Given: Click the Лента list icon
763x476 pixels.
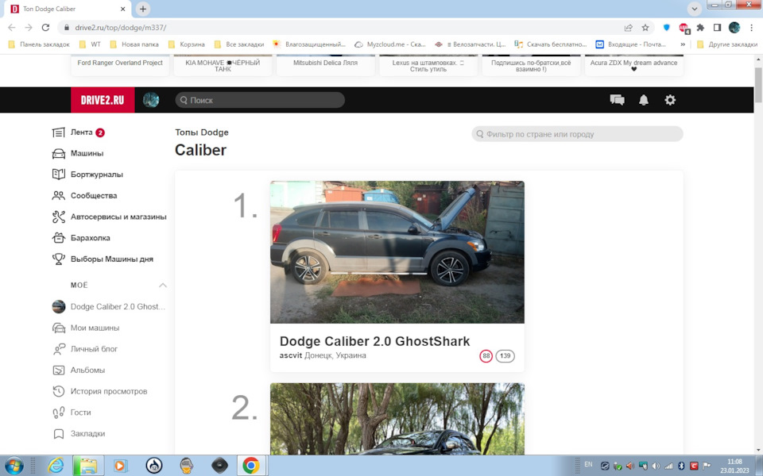Looking at the screenshot, I should pos(58,132).
